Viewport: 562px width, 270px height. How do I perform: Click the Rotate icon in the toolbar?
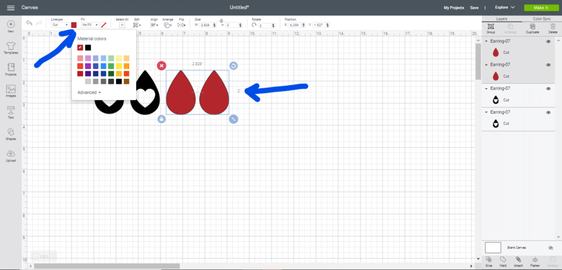[254, 25]
